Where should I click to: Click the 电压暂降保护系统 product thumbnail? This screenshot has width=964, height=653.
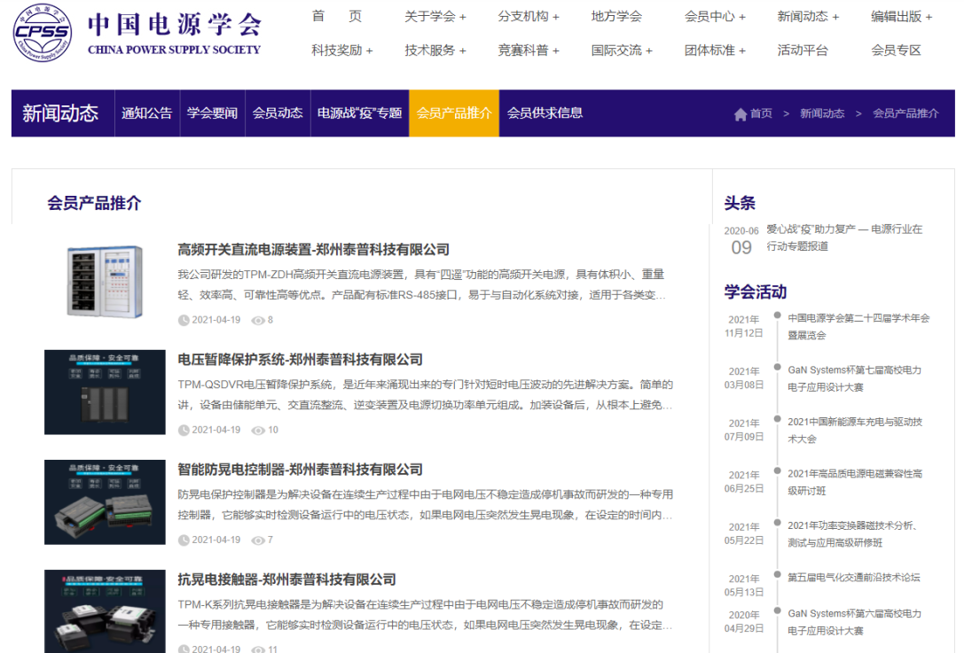coord(106,392)
